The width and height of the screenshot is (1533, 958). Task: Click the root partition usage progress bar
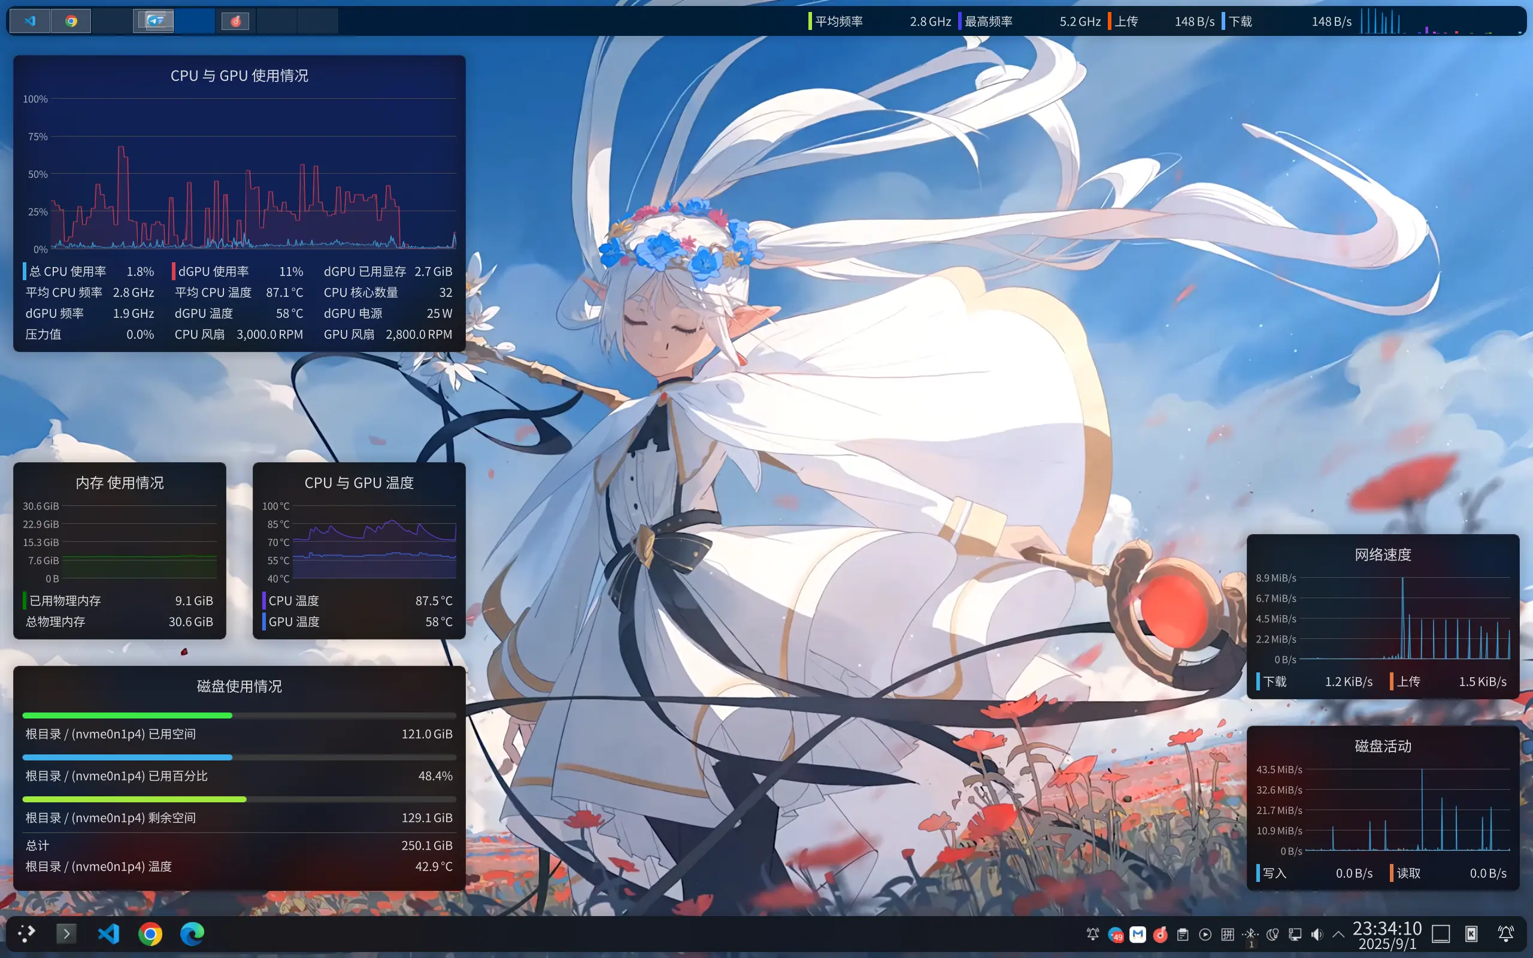tap(239, 757)
